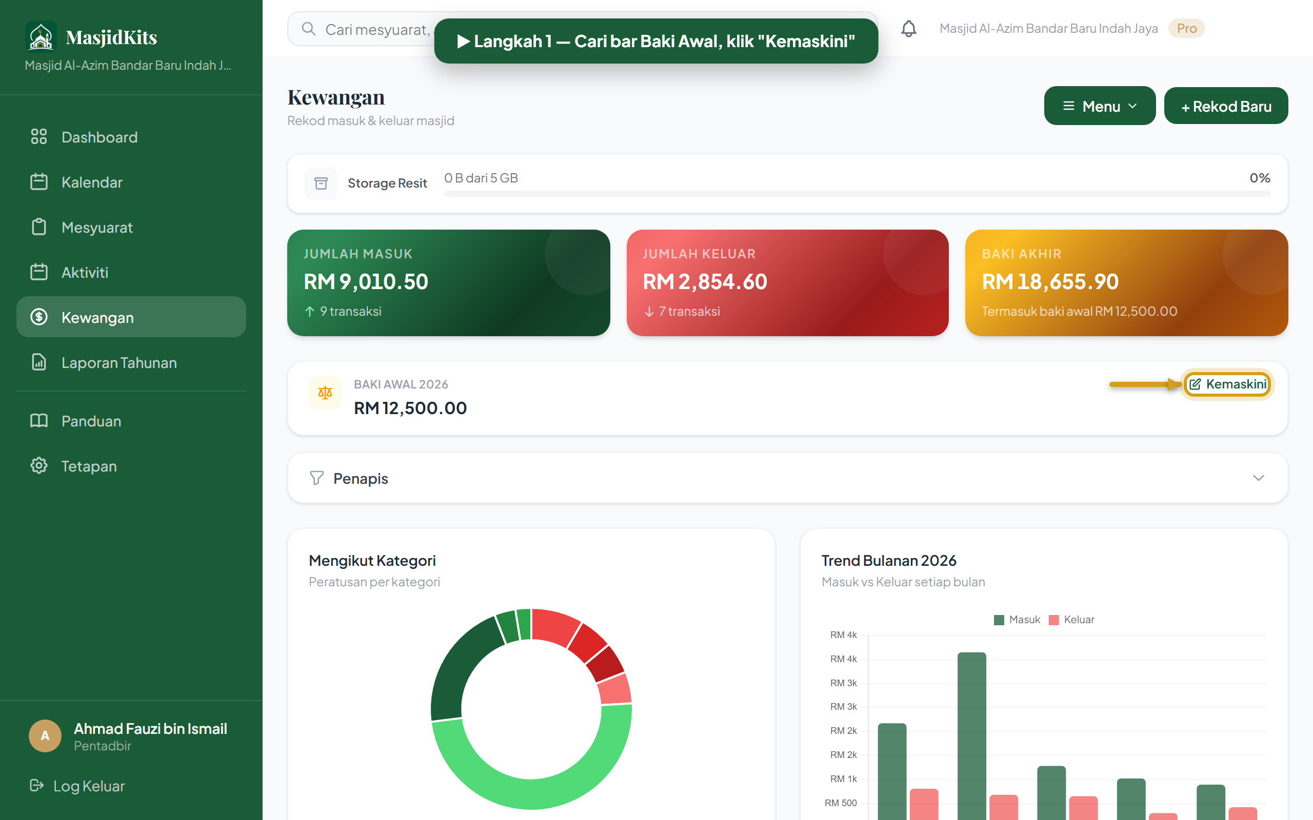Screen dimensions: 1313x820
Task: Open Tetapan settings
Action: [x=131, y=465]
